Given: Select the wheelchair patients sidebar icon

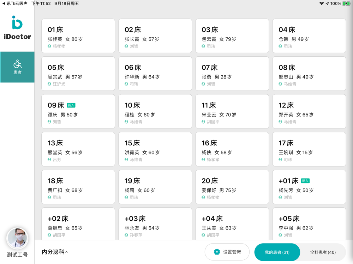Looking at the screenshot, I should point(17,64).
